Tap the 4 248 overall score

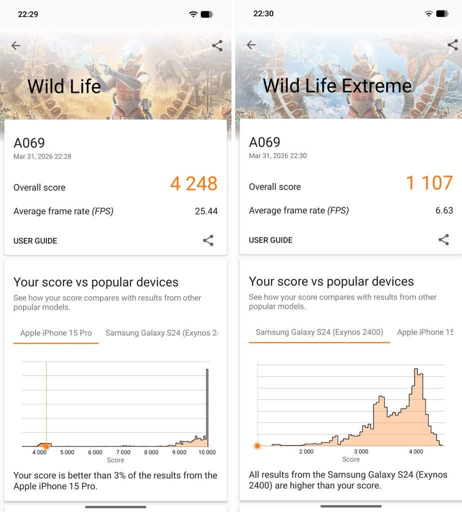tap(194, 184)
